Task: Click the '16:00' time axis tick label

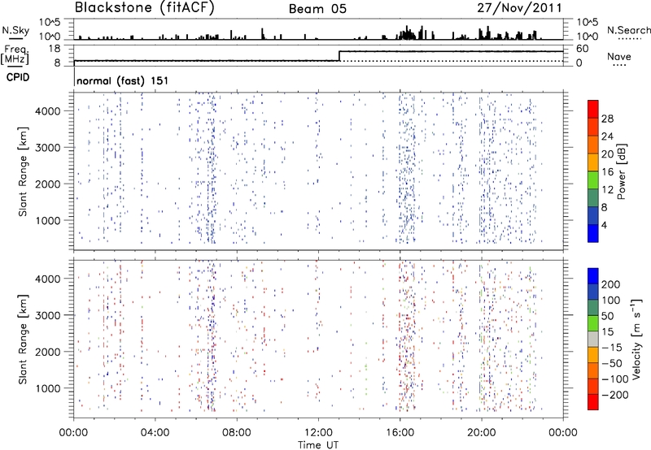Action: click(x=400, y=433)
